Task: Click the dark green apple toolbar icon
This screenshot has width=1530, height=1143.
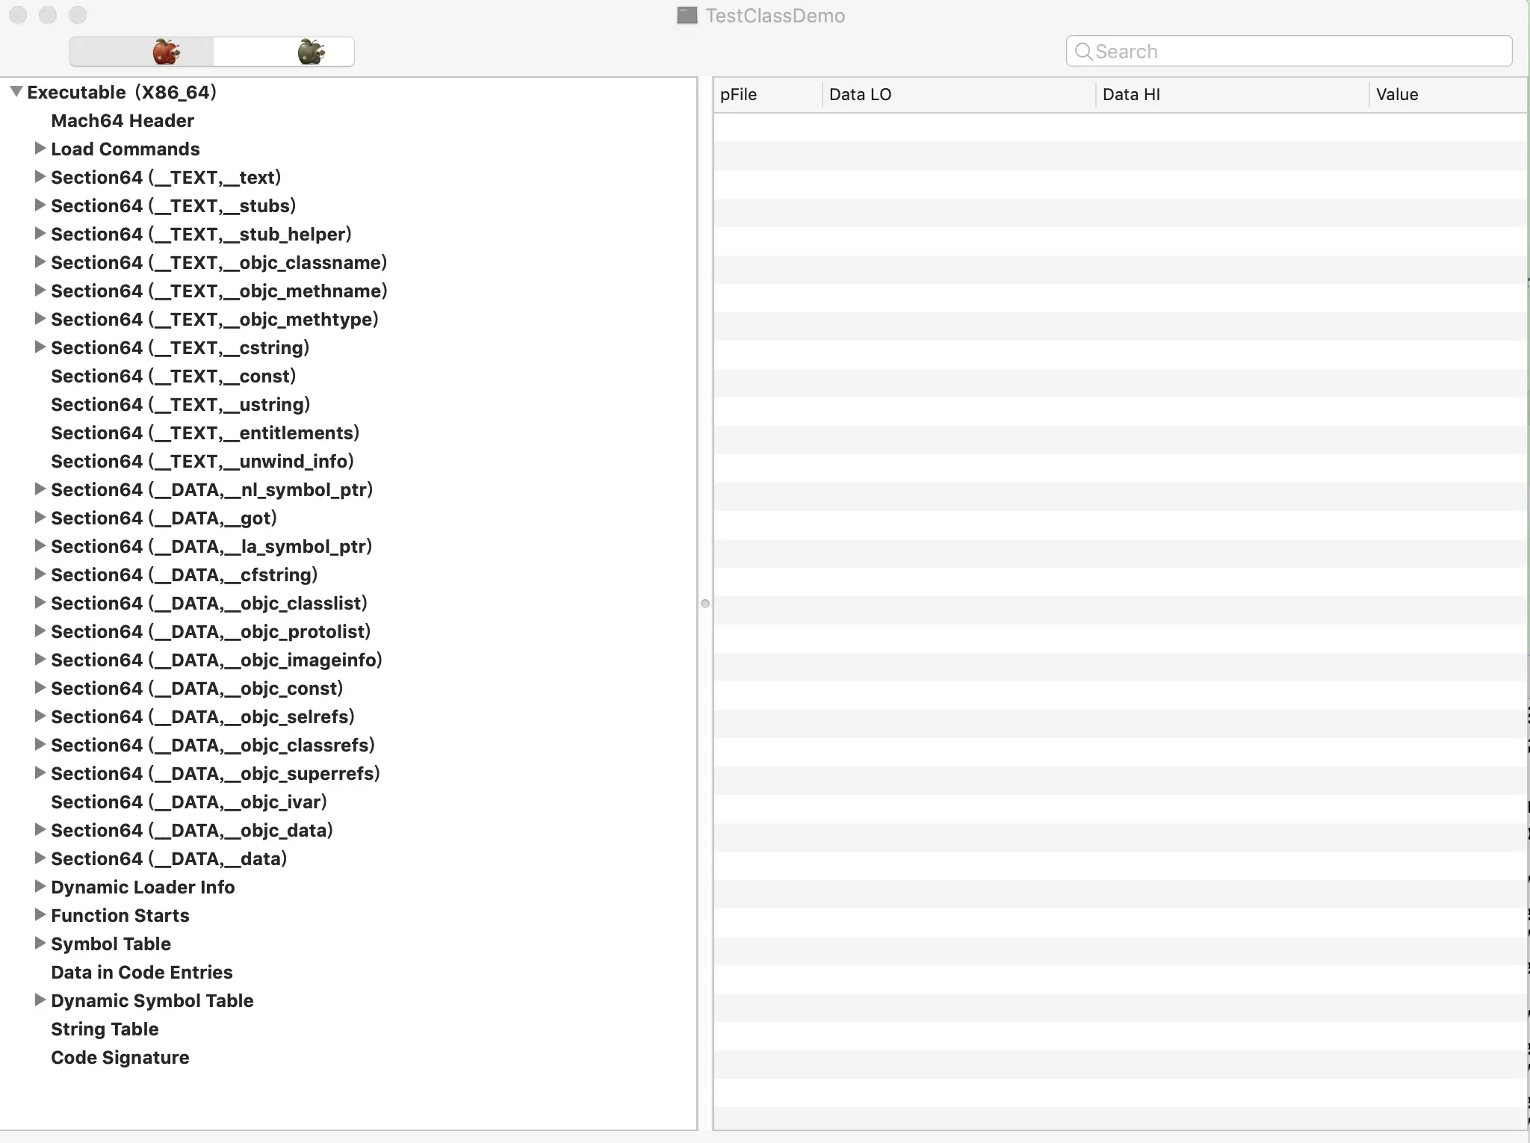Action: point(310,52)
